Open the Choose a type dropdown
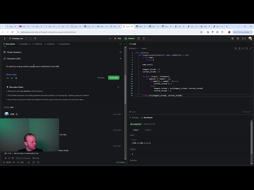This screenshot has width=254, height=190. (12, 74)
